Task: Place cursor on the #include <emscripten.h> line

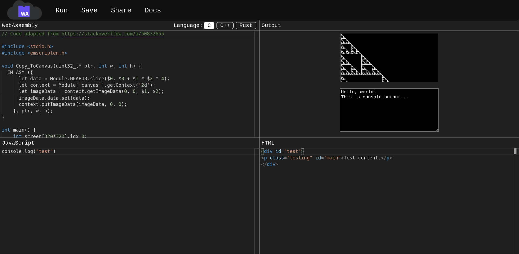Action: point(34,53)
